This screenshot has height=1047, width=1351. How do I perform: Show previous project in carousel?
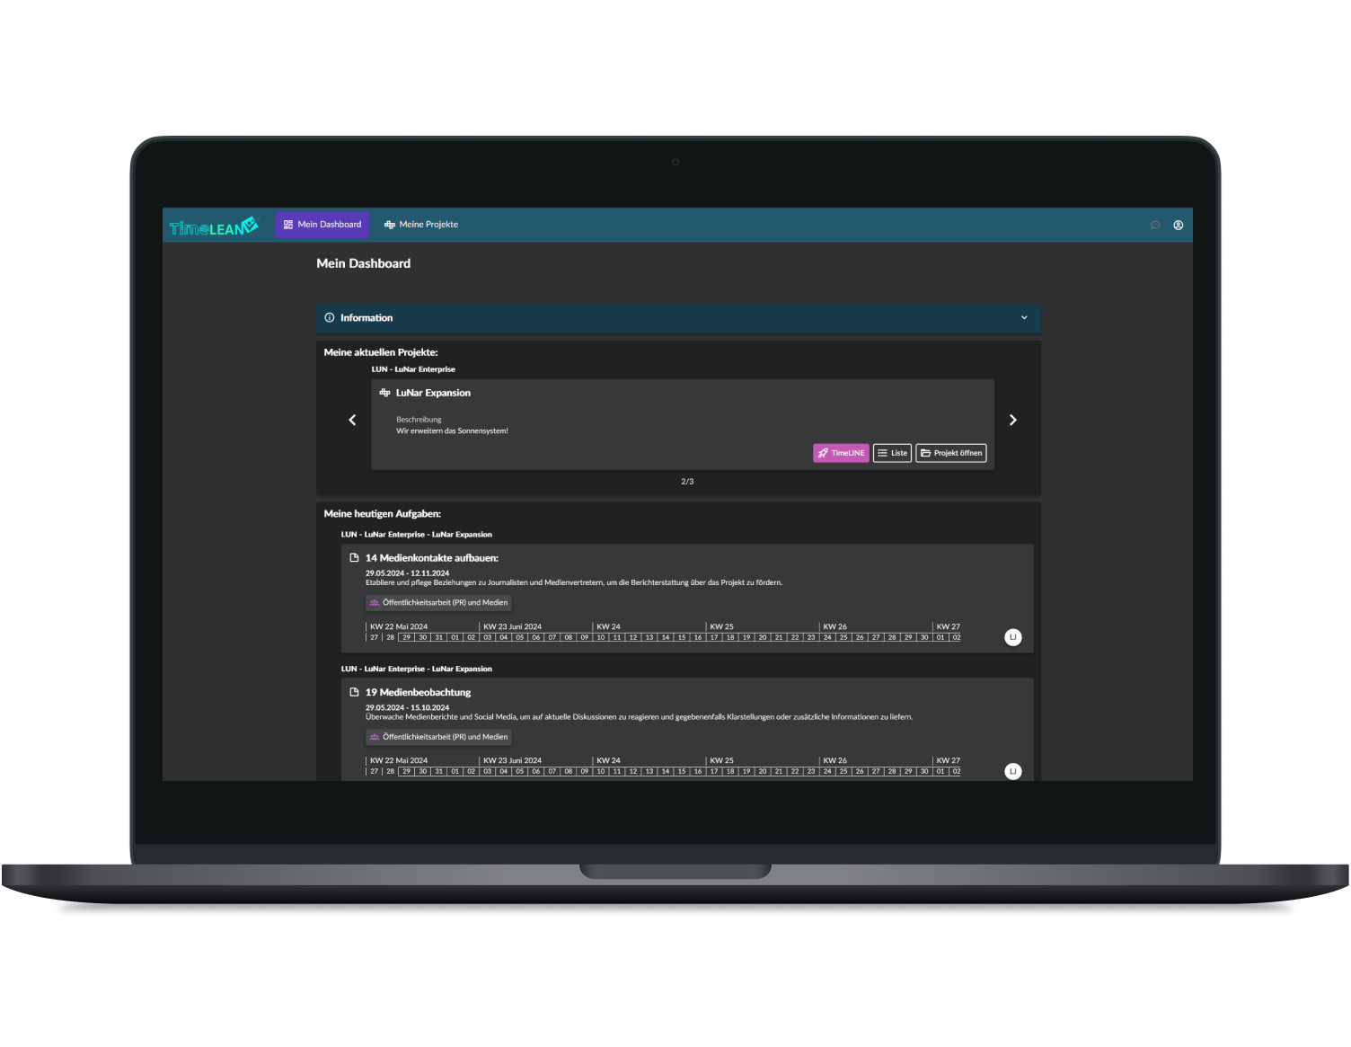pyautogui.click(x=352, y=421)
